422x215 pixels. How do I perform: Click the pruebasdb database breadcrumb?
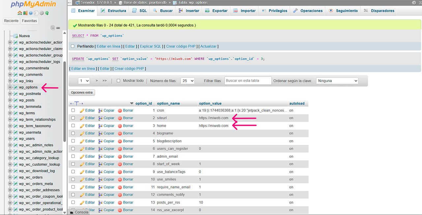click(145, 3)
